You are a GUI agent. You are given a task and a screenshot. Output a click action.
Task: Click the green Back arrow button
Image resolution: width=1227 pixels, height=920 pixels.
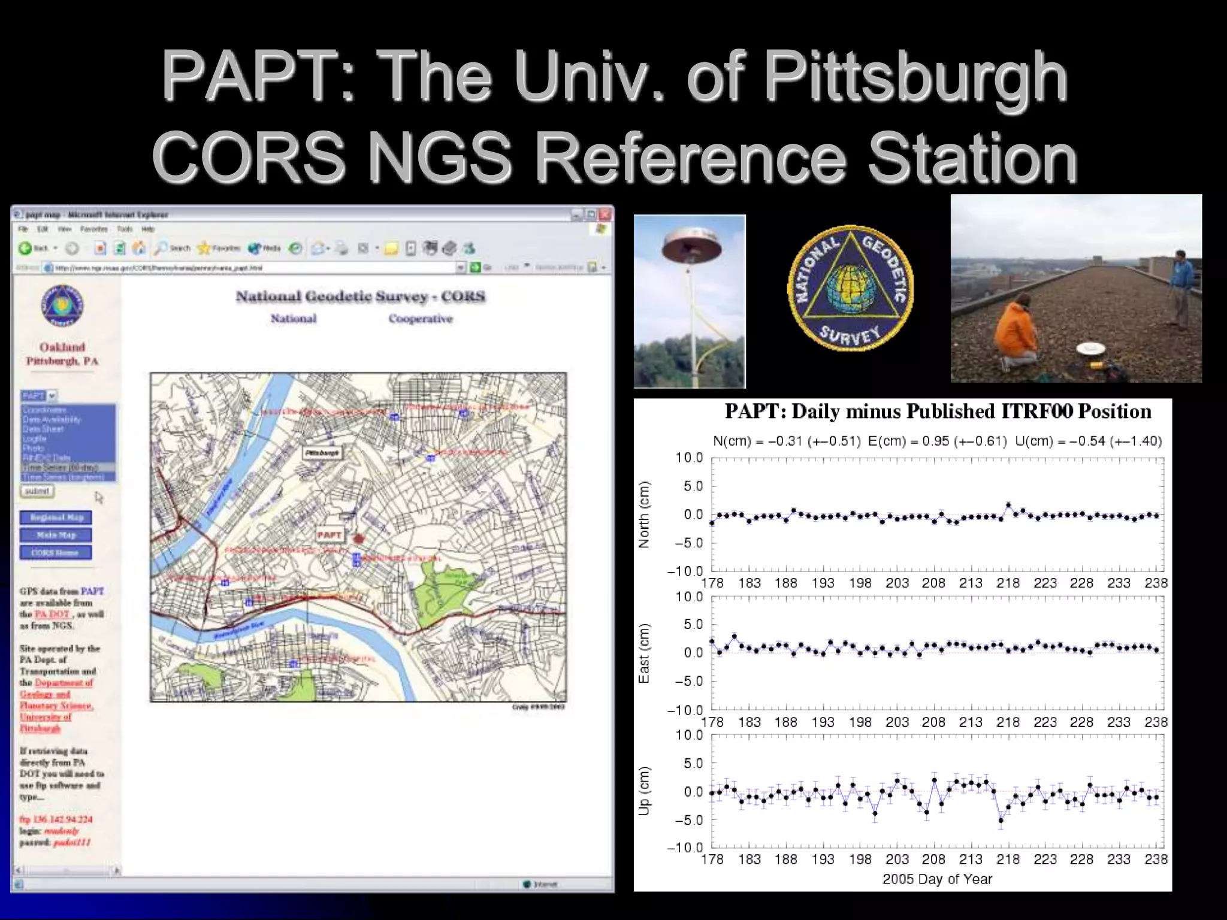point(25,248)
